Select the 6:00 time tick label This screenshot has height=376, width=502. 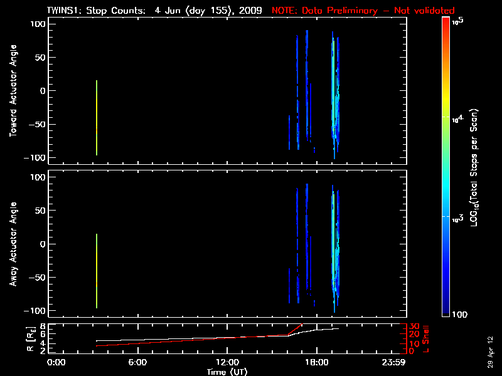(137, 362)
